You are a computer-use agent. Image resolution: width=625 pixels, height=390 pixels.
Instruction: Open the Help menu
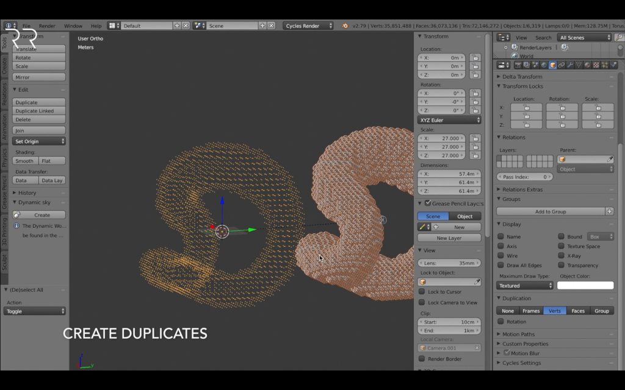[x=96, y=26]
